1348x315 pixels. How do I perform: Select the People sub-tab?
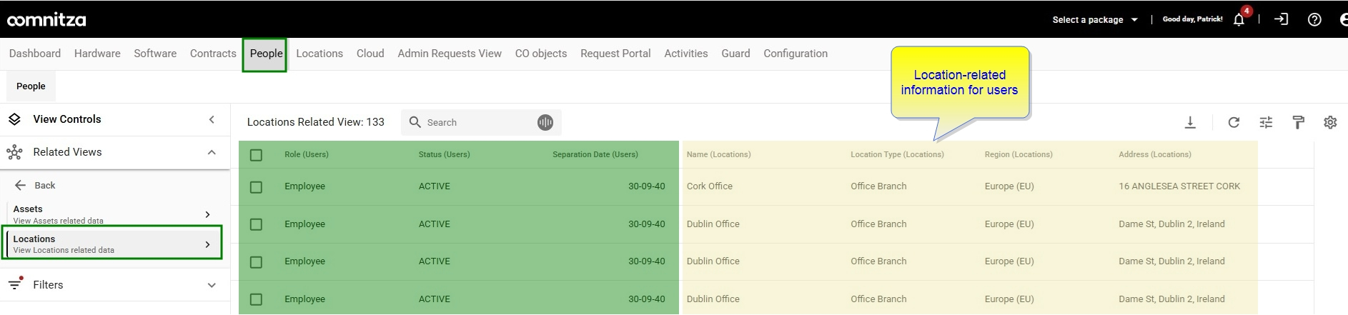(x=31, y=86)
